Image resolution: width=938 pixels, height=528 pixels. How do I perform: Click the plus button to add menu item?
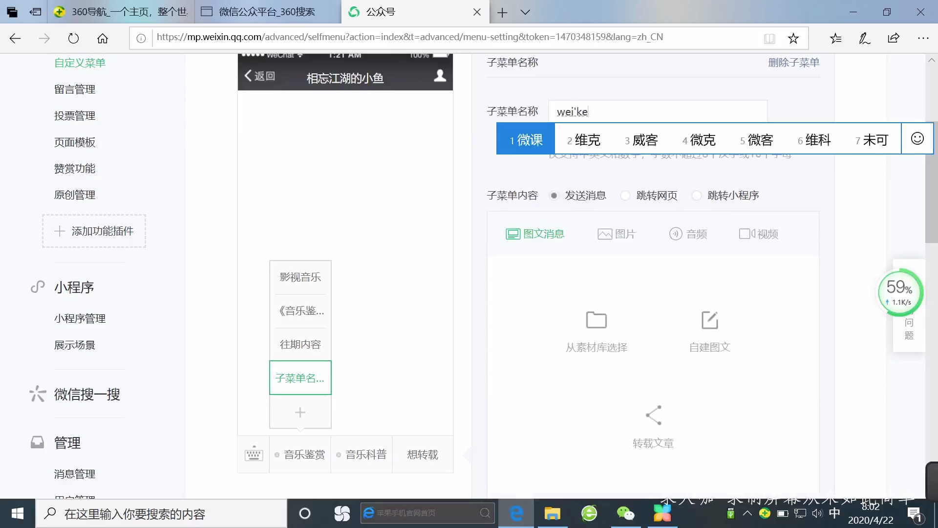(x=300, y=412)
